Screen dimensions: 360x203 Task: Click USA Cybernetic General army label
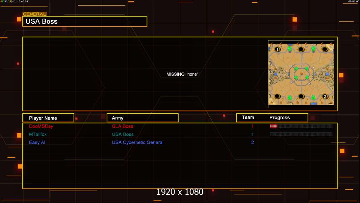click(137, 142)
